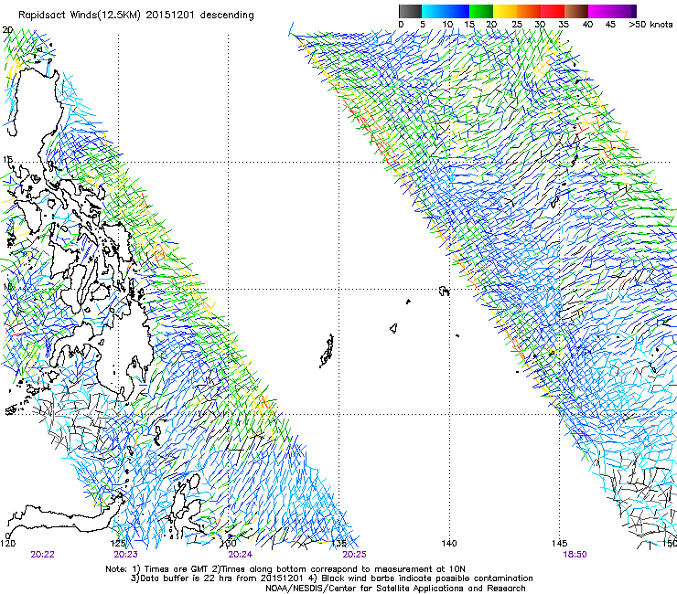This screenshot has height=594, width=677.
Task: Click the purple time stamp '20:22'
Action: coord(42,555)
